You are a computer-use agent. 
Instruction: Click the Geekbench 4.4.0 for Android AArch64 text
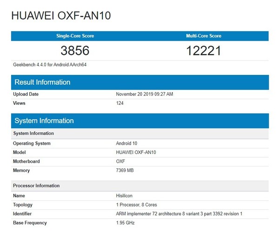(50, 65)
